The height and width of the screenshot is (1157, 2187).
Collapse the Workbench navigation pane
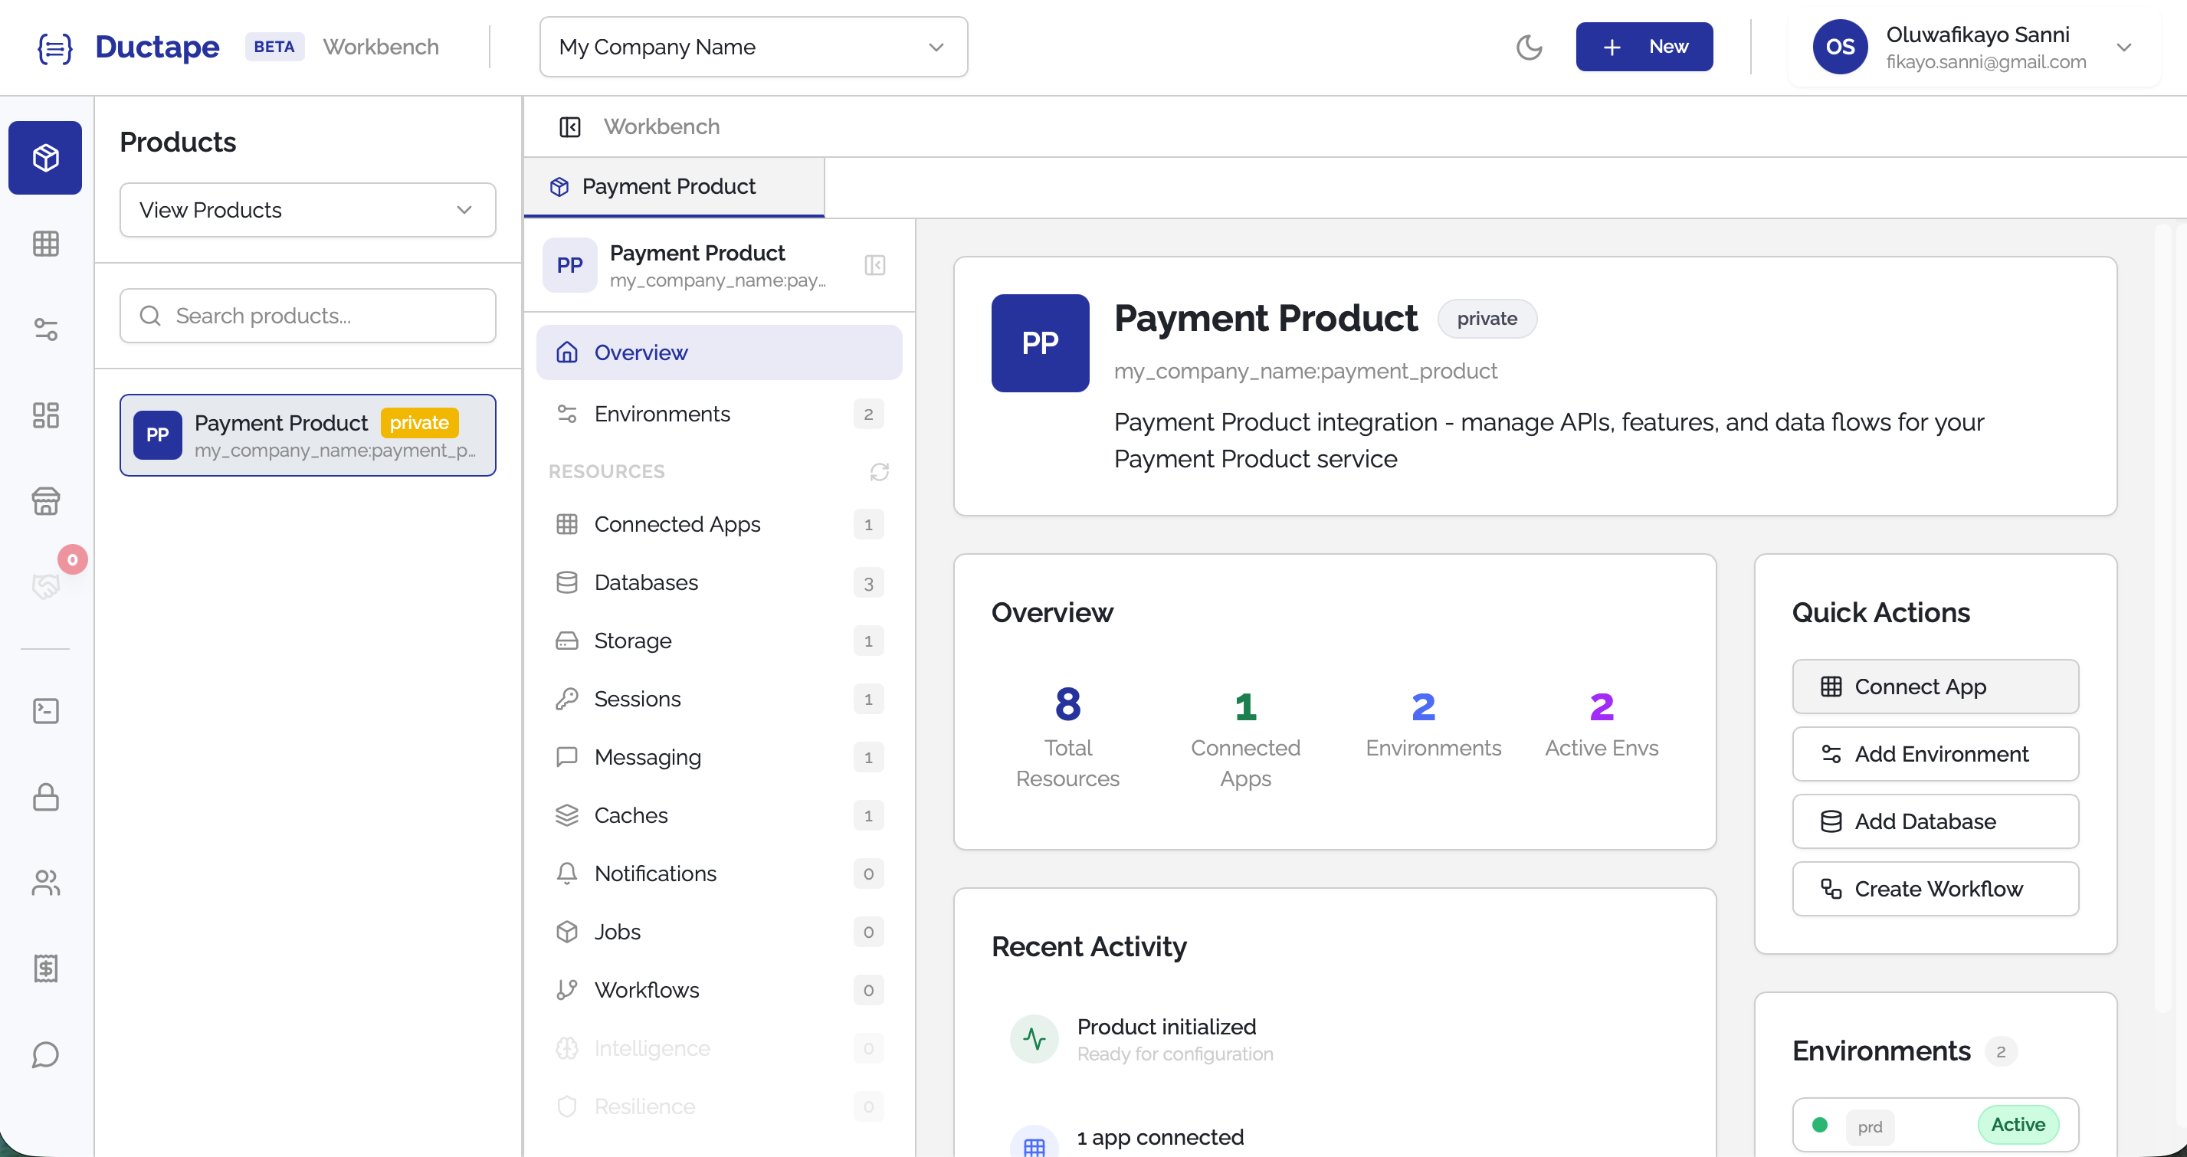(569, 126)
